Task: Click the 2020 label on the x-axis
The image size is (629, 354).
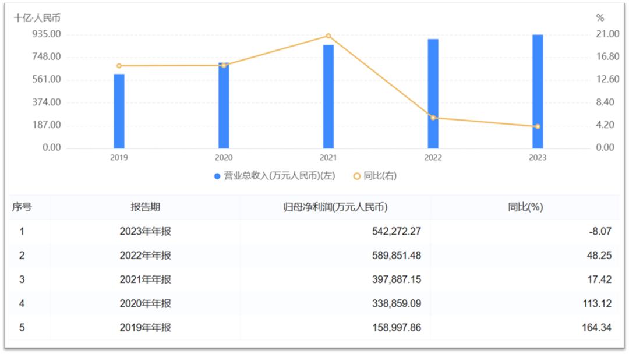Action: (224, 158)
